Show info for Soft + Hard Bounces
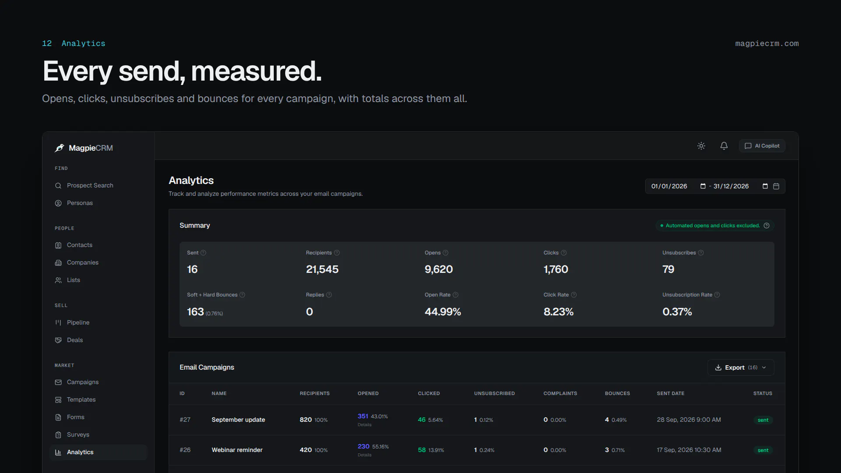 (x=242, y=295)
